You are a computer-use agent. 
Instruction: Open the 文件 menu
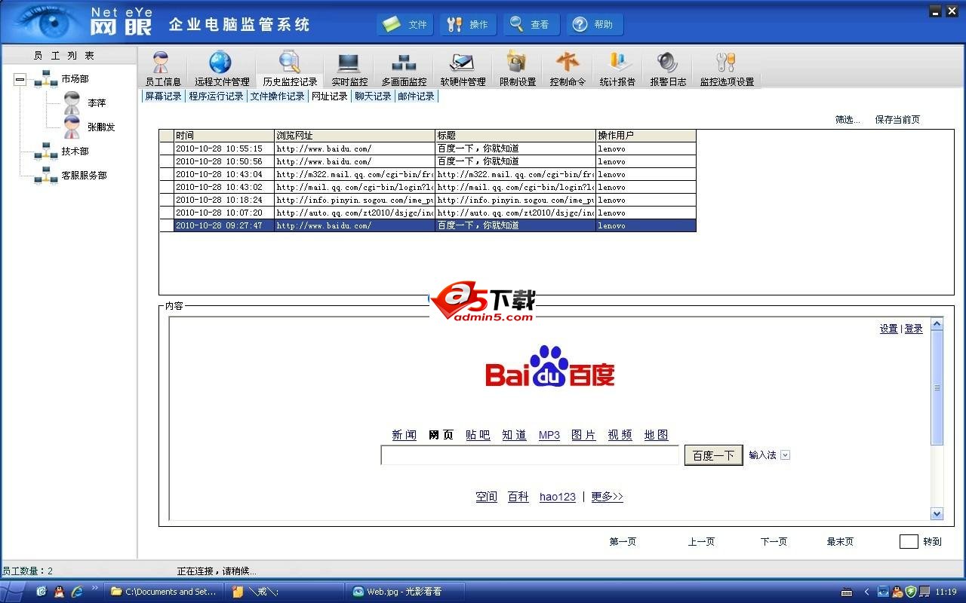click(x=405, y=24)
